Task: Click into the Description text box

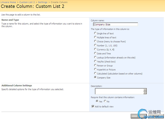Action: point(119,91)
